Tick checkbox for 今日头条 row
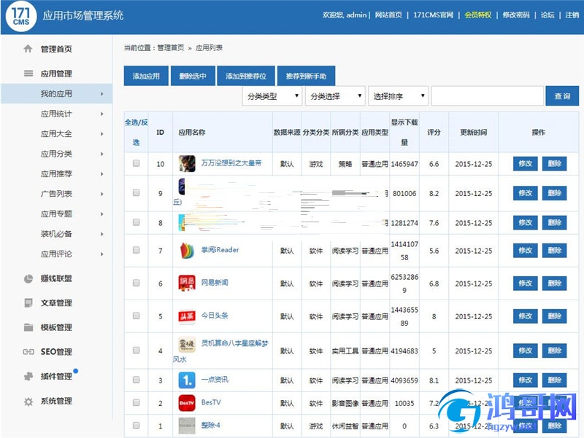Viewport: 584px width, 438px height. [137, 316]
